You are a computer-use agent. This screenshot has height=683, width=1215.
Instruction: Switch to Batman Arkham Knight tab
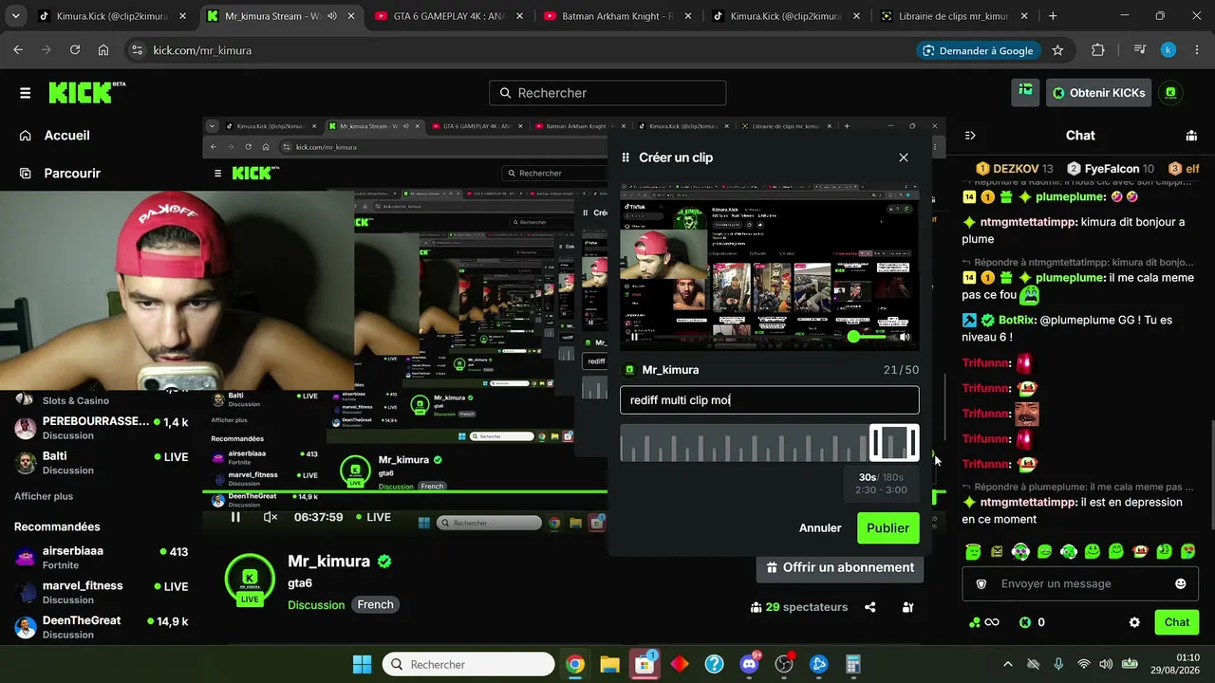tap(614, 16)
